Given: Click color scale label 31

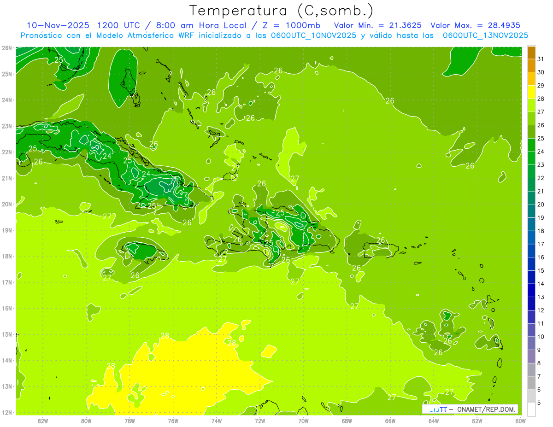Looking at the screenshot, I should [x=541, y=59].
